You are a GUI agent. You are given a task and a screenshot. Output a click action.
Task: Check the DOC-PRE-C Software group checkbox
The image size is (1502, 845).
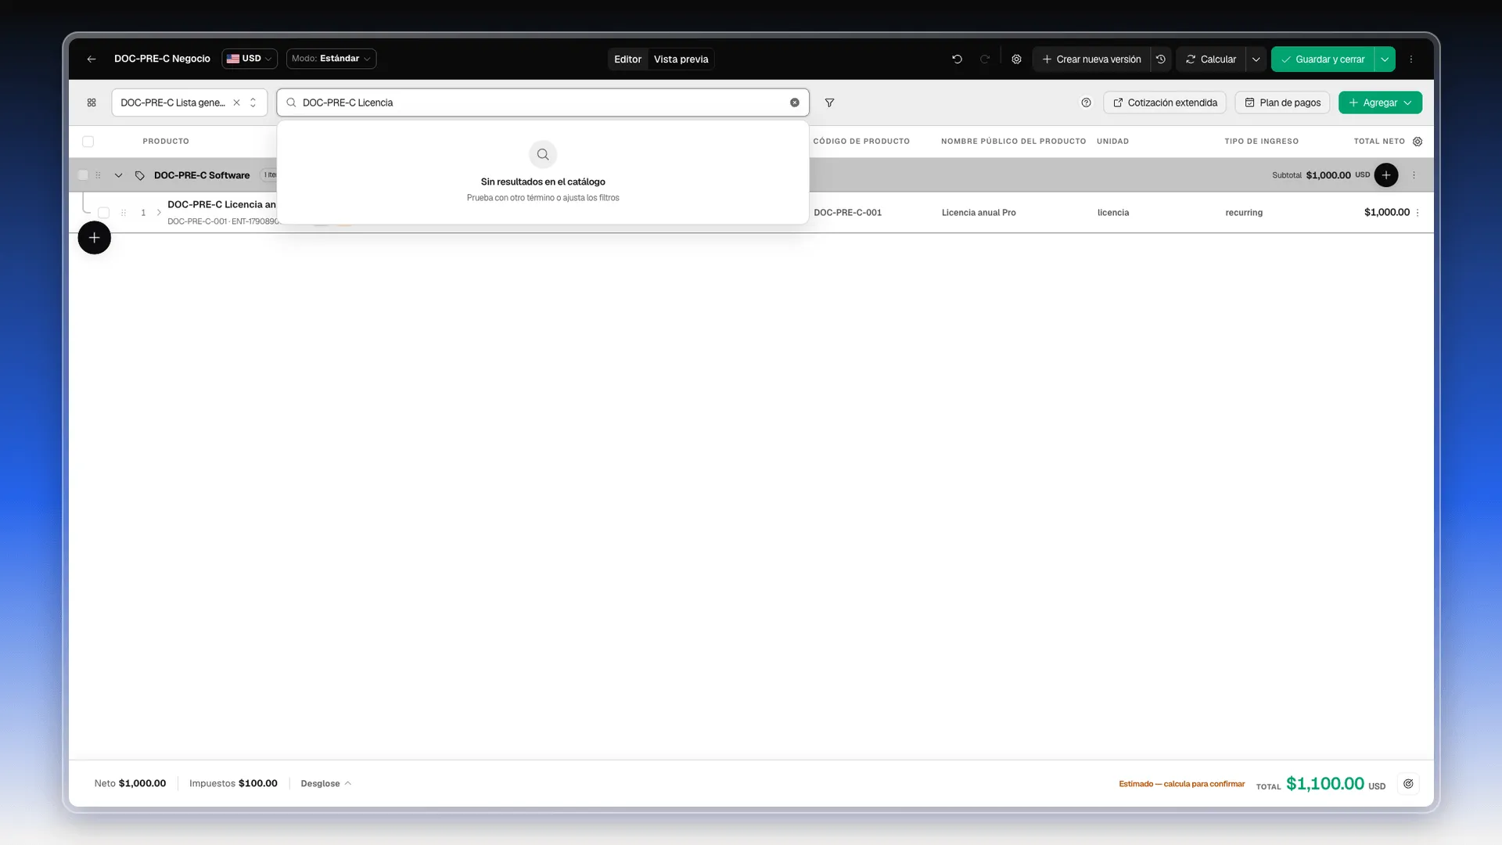click(83, 174)
